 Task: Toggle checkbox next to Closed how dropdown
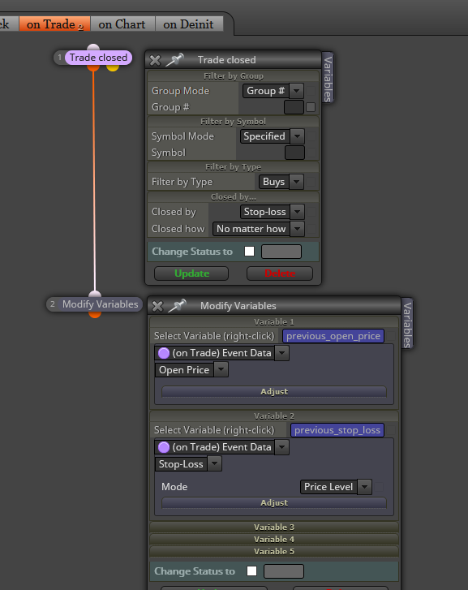coord(311,229)
